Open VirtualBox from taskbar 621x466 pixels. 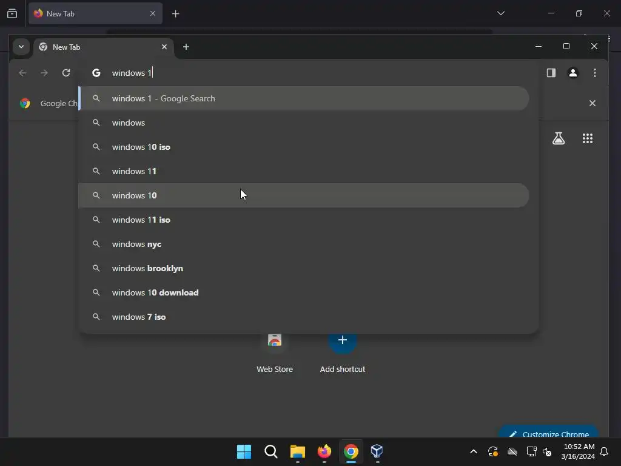pyautogui.click(x=377, y=451)
